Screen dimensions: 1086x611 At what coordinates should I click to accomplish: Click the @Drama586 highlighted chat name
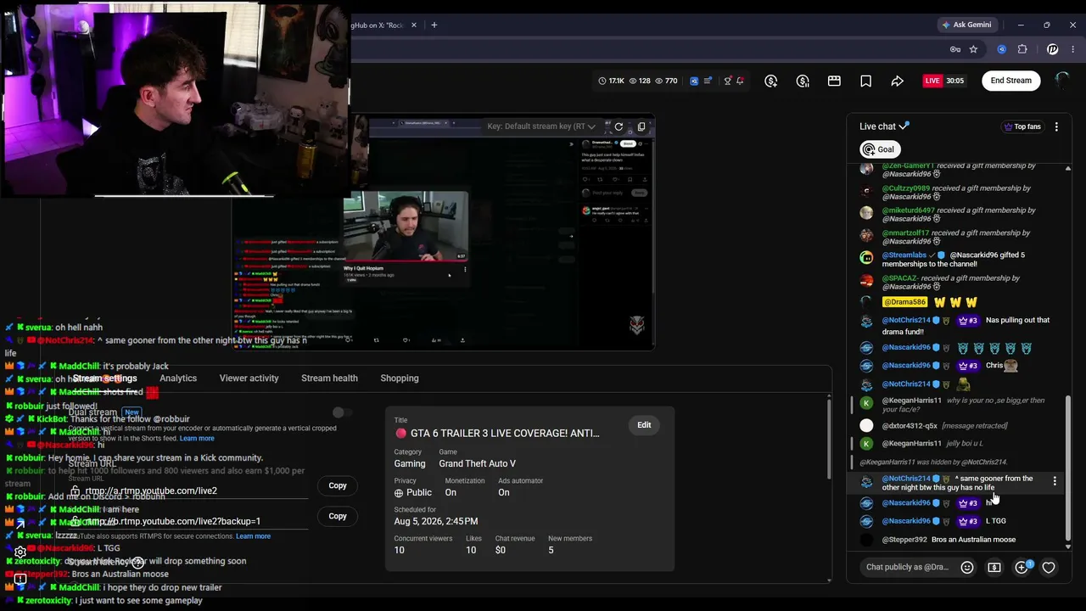point(904,302)
